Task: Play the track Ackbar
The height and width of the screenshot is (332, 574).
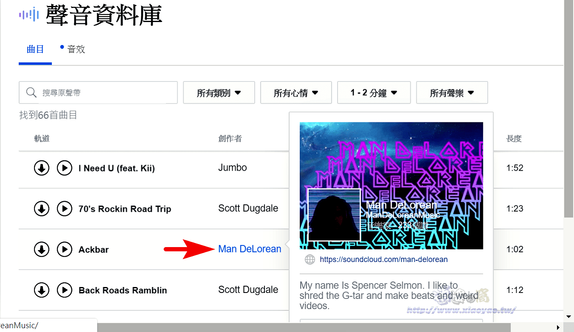Action: pyautogui.click(x=65, y=250)
